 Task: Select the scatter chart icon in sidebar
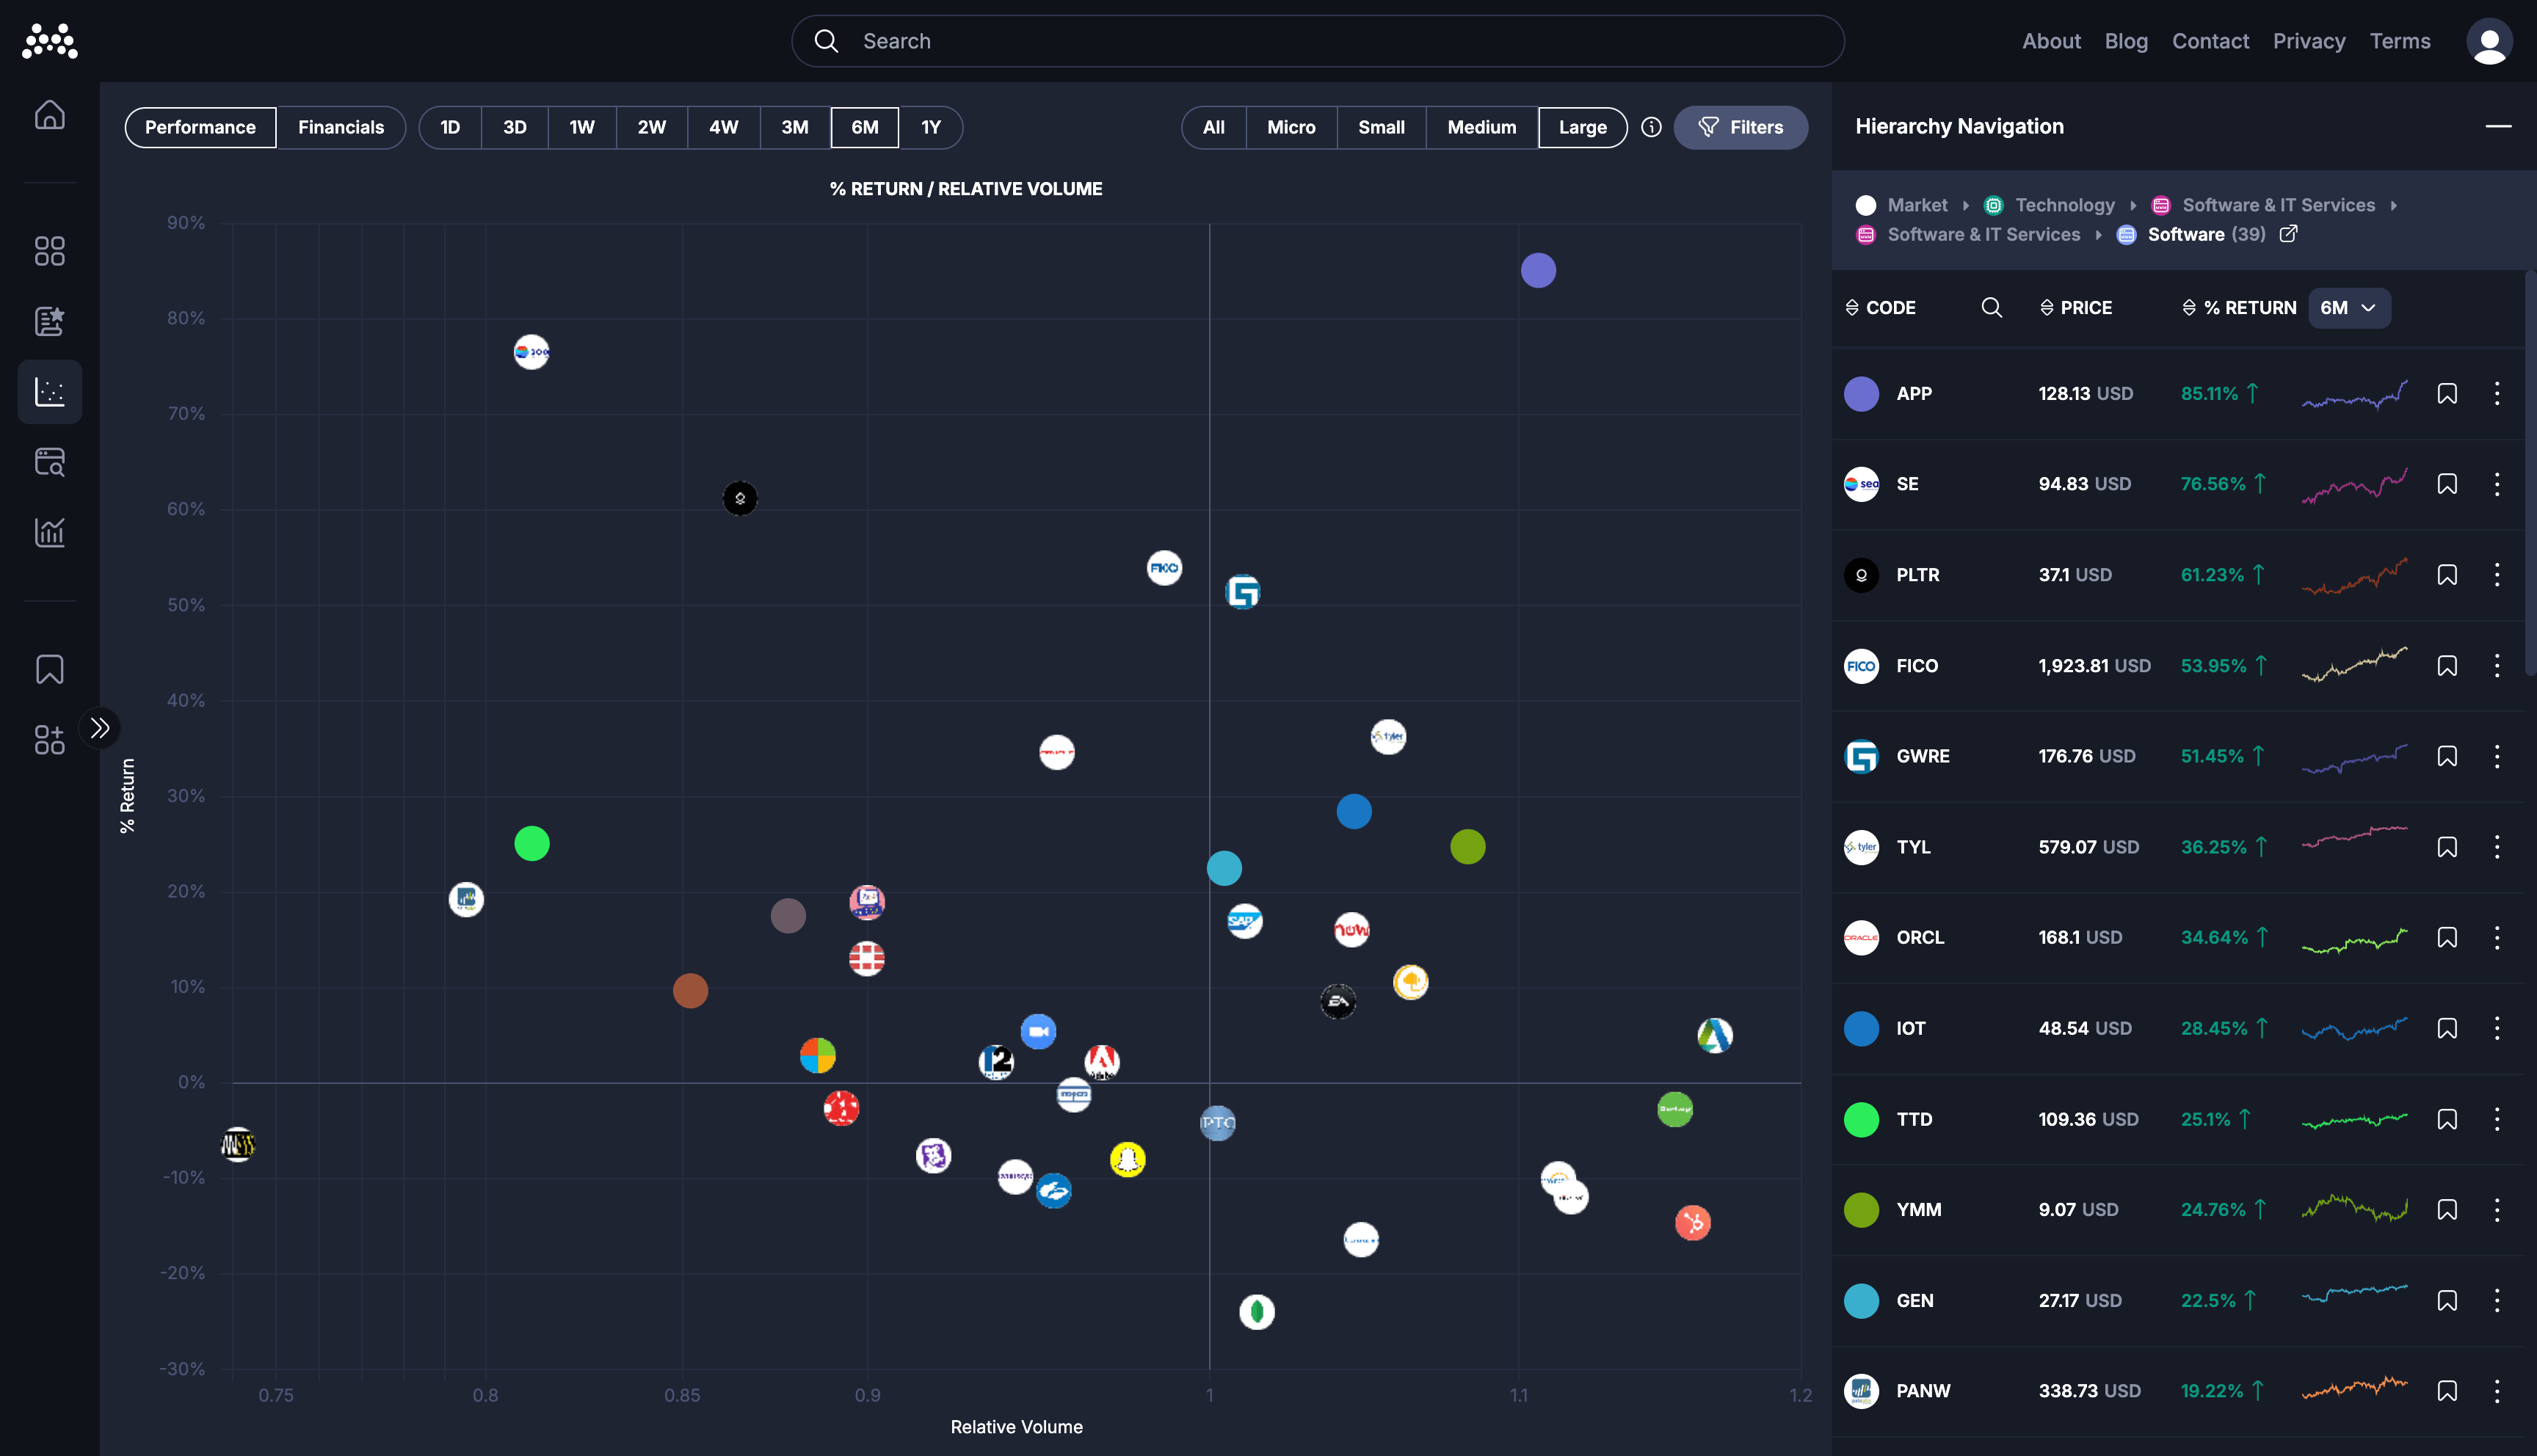point(49,391)
